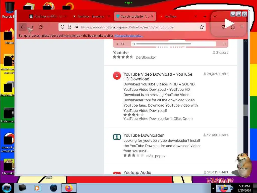Click 'Download YouTube Videos in HD + SOUND.' description
This screenshot has width=257, height=193.
click(159, 84)
